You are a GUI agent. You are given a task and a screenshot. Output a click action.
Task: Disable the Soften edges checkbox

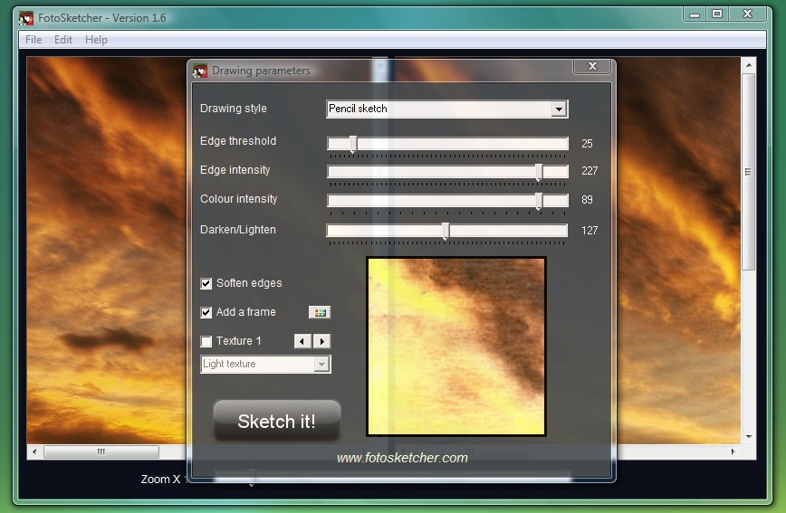(206, 283)
